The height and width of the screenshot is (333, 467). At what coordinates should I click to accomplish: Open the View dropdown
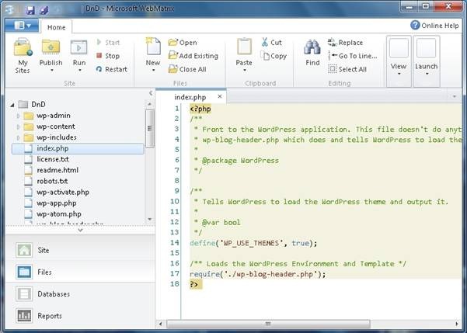pos(399,58)
